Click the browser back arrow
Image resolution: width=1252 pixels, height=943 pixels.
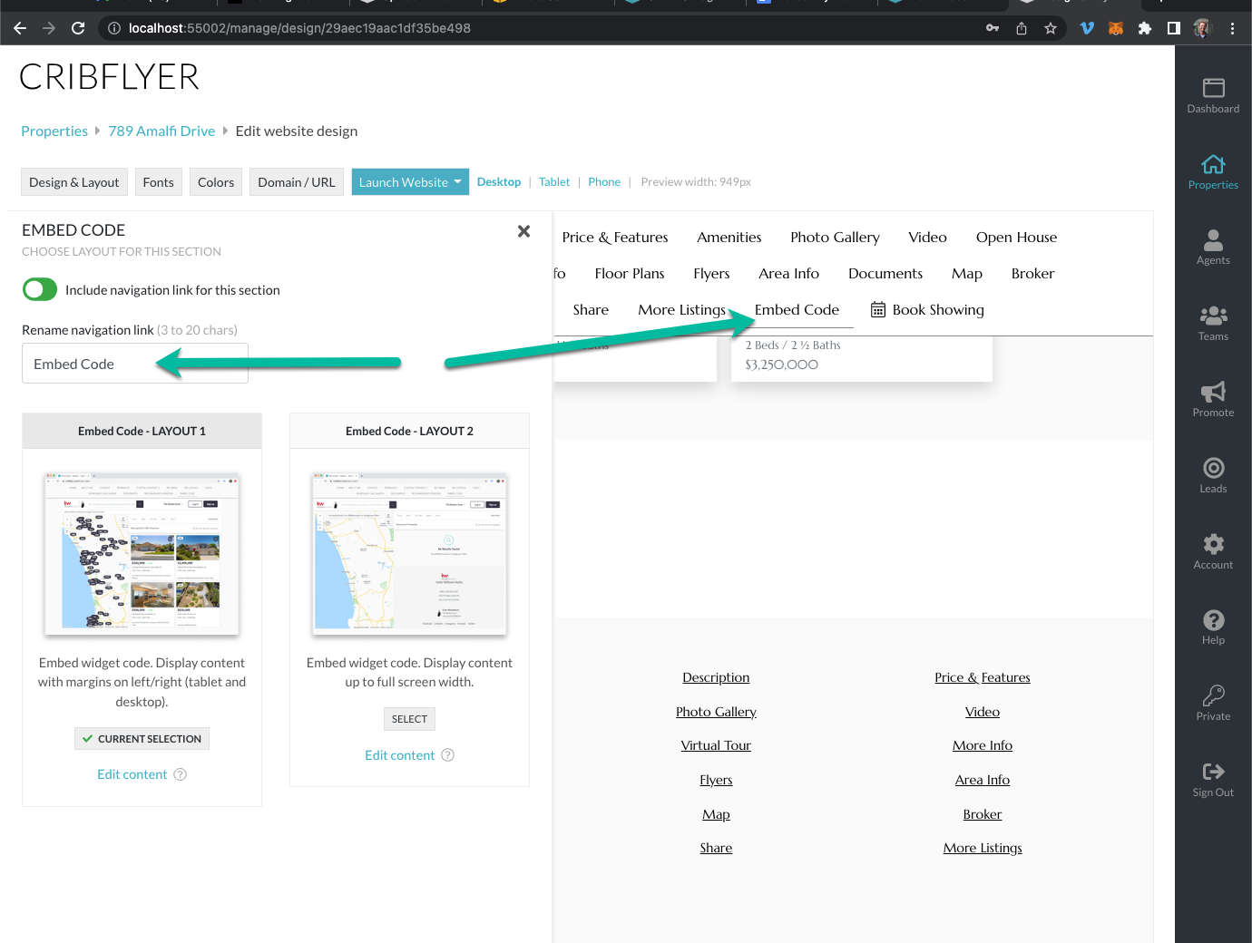(x=20, y=28)
